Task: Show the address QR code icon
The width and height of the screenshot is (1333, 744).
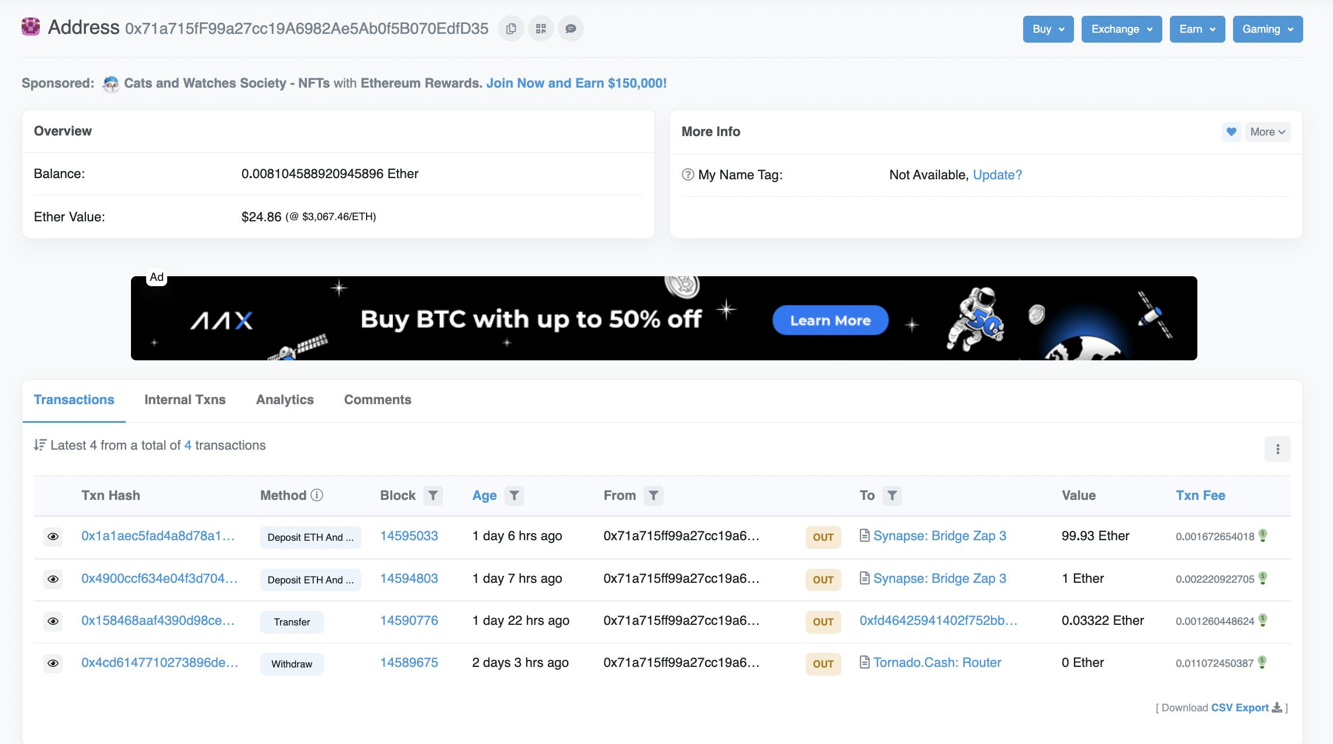Action: pyautogui.click(x=541, y=29)
